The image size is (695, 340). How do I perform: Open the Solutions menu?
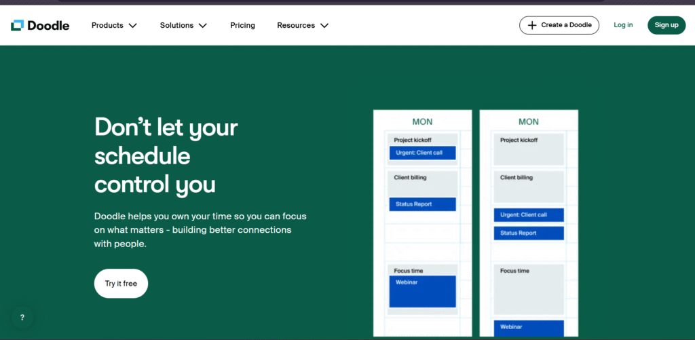[x=183, y=25]
